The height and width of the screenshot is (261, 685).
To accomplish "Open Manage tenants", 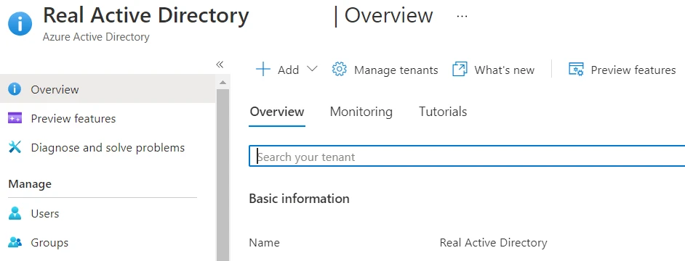I will pyautogui.click(x=396, y=70).
